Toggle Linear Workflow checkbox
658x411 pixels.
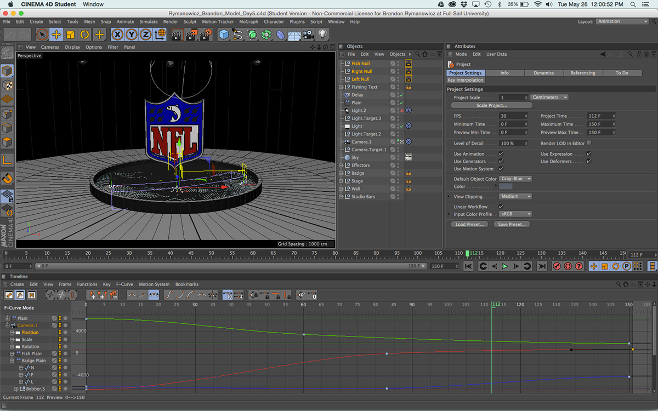(501, 207)
